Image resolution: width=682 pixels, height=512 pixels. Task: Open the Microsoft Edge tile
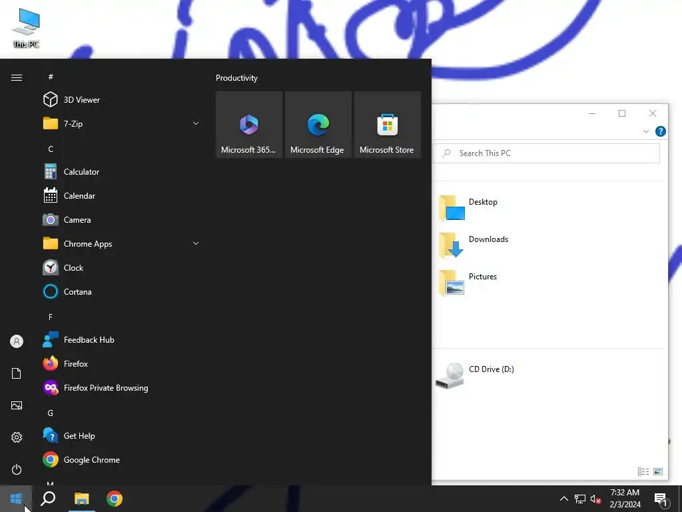tap(318, 125)
